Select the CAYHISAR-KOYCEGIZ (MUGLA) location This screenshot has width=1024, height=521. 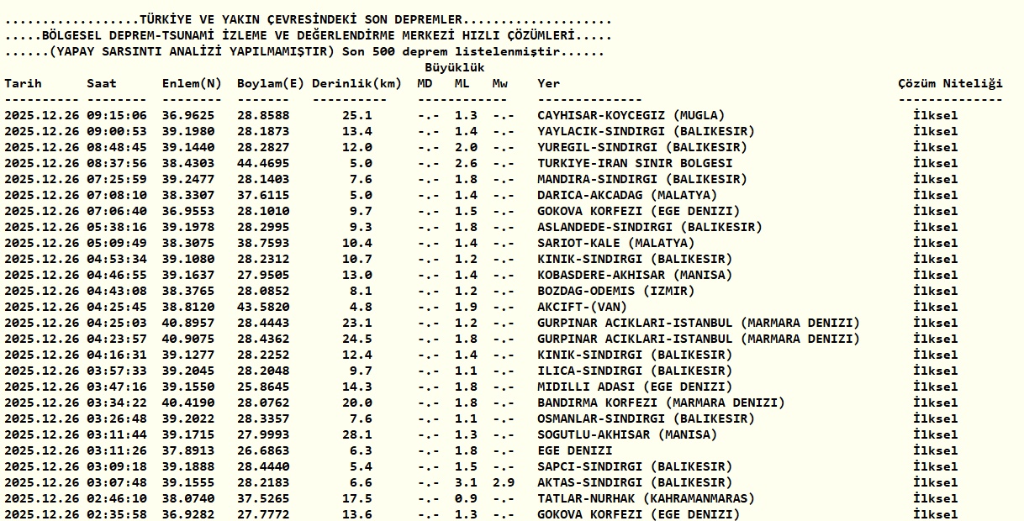631,115
